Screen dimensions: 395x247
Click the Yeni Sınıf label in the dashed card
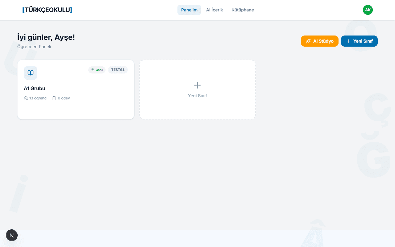click(x=197, y=96)
